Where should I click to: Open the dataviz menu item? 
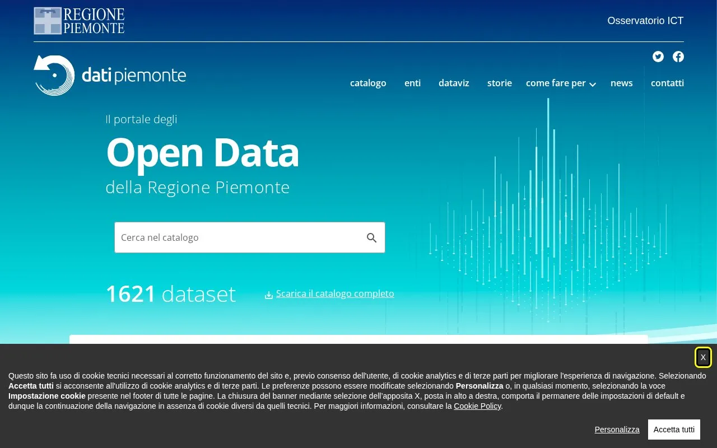pos(454,83)
